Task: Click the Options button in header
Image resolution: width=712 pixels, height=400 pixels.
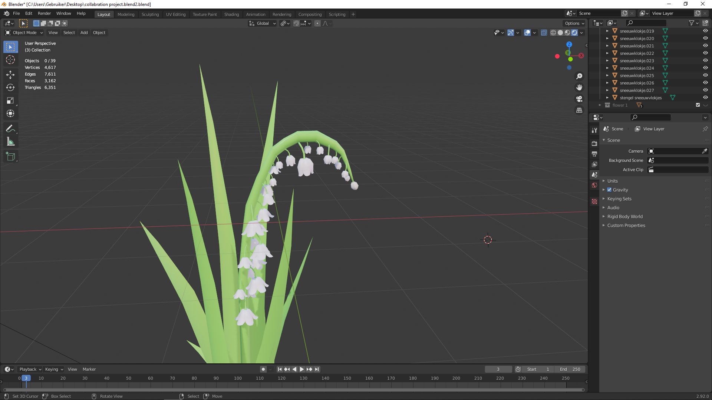Action: tap(574, 23)
